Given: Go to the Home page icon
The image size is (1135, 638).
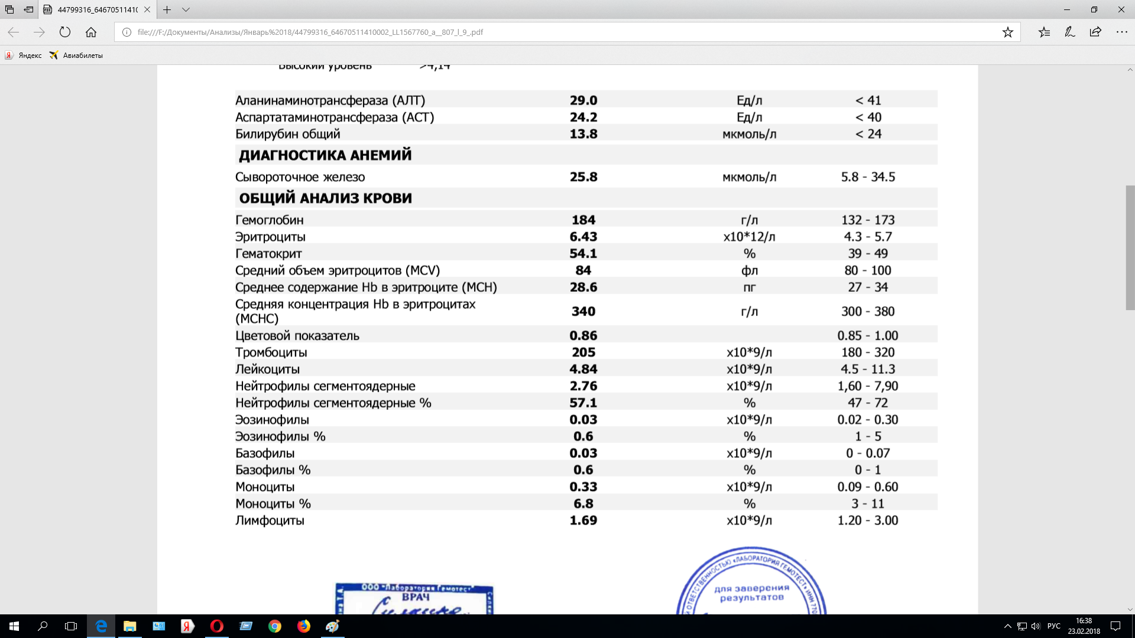Looking at the screenshot, I should tap(91, 32).
